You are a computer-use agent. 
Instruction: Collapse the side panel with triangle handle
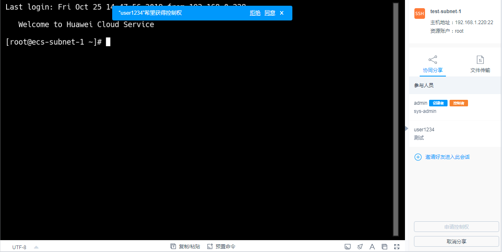[x=407, y=128]
